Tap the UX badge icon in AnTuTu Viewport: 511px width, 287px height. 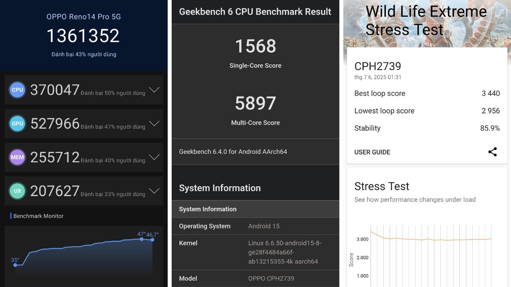[x=17, y=191]
